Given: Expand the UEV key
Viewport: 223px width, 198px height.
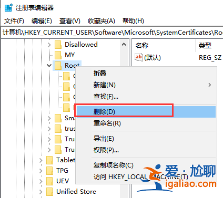Looking at the screenshot, I should [41, 181].
